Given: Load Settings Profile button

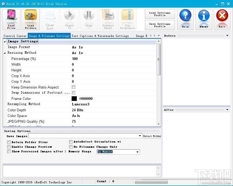Looking at the screenshot, I should tap(160, 14).
